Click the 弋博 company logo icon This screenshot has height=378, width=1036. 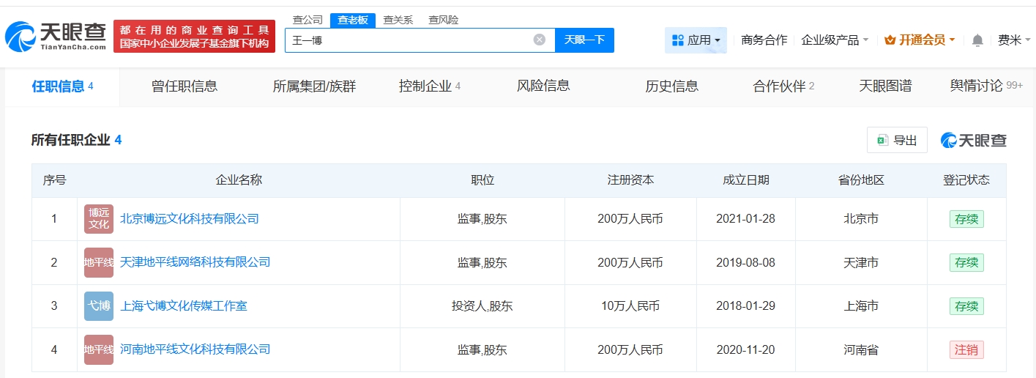(99, 306)
